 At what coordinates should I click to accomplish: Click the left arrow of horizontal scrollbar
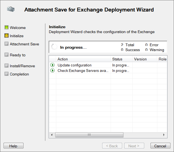pyautogui.click(x=52, y=135)
